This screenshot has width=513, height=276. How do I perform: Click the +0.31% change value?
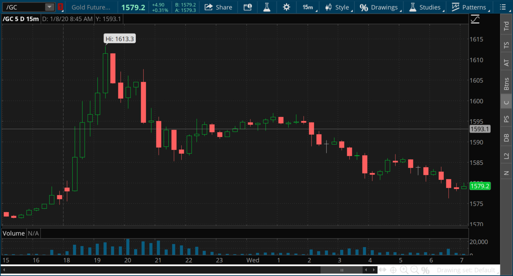[x=160, y=10]
